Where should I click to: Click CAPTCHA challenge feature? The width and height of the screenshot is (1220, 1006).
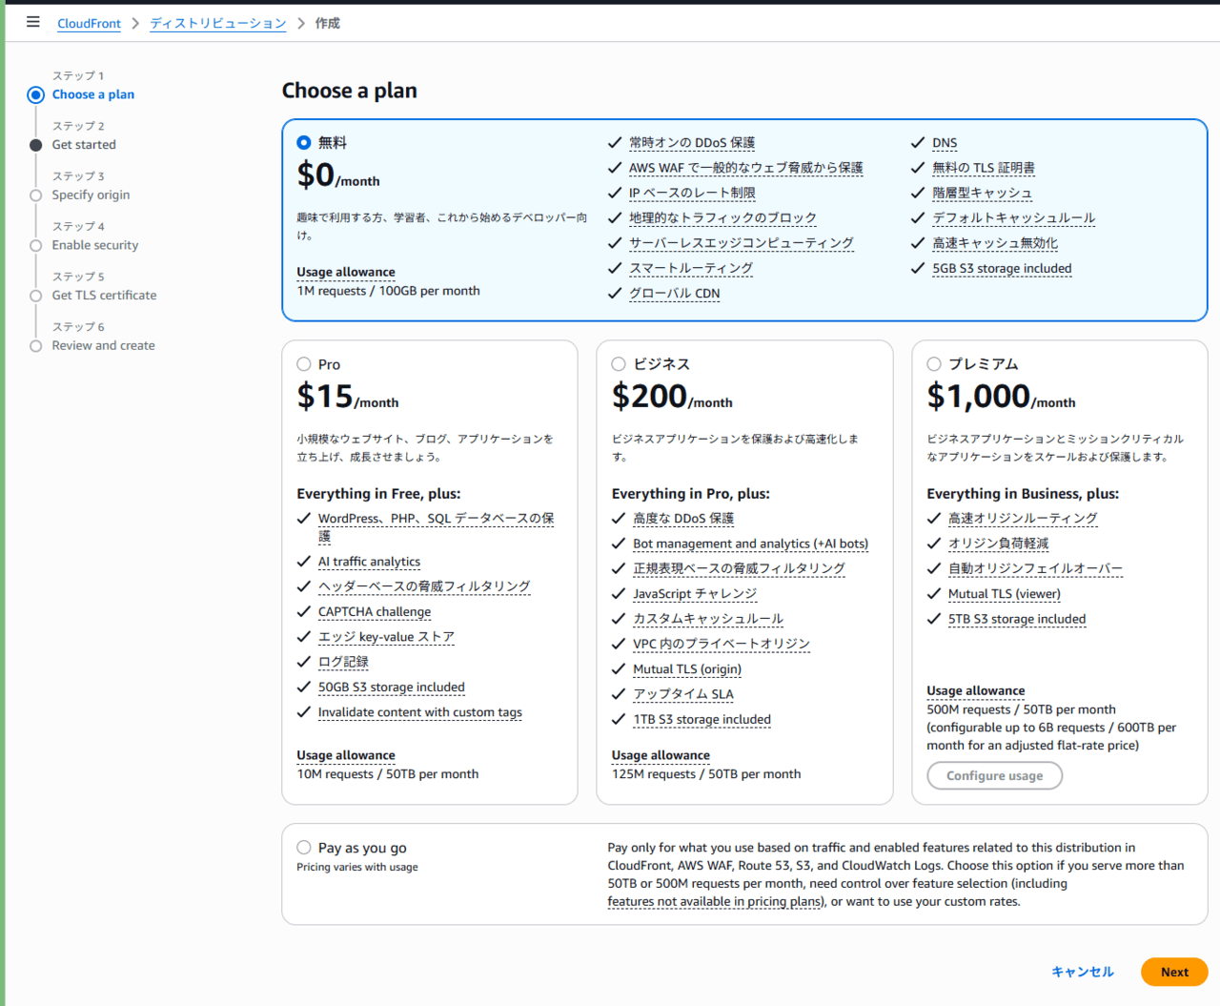coord(375,612)
